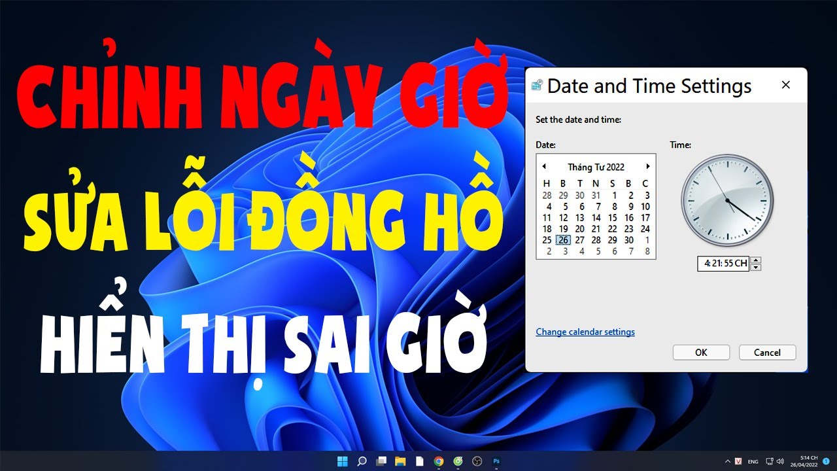
Task: Open Change calendar settings link
Action: click(x=585, y=332)
